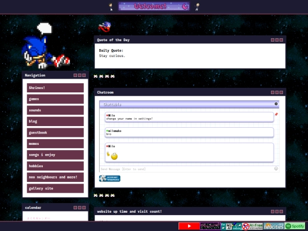Visit the gallery site link
This screenshot has height=231, width=308.
pos(55,188)
